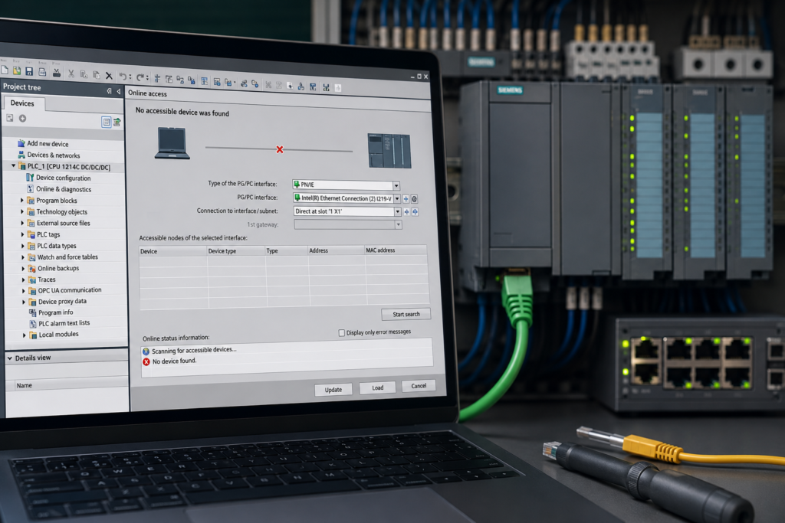Click the Paste icon in the toolbar
The image size is (785, 523).
(x=96, y=75)
